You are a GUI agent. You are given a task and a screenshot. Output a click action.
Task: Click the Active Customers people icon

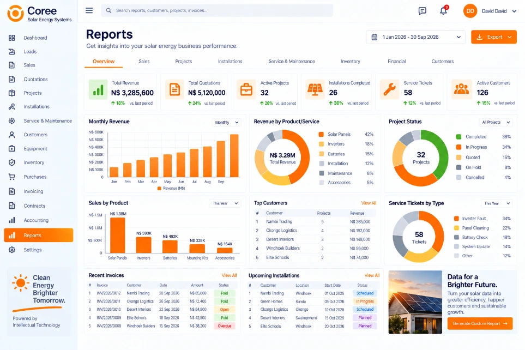(461, 89)
